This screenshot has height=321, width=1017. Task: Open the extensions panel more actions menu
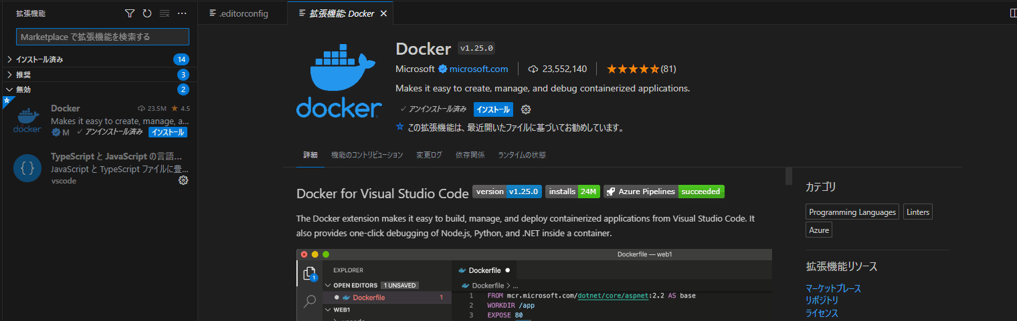(x=182, y=13)
